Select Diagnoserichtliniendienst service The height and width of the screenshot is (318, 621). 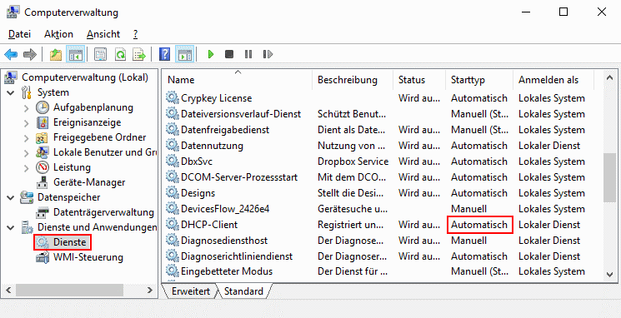point(237,256)
